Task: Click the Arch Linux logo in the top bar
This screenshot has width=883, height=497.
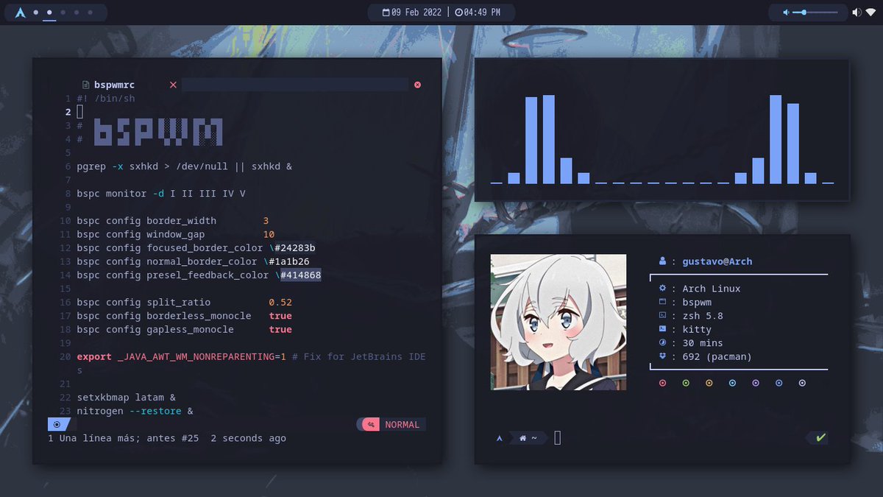Action: [x=20, y=13]
